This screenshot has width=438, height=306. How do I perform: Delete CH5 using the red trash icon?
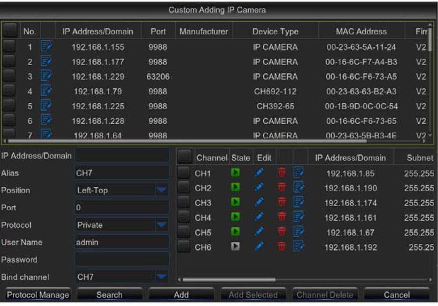tap(282, 232)
